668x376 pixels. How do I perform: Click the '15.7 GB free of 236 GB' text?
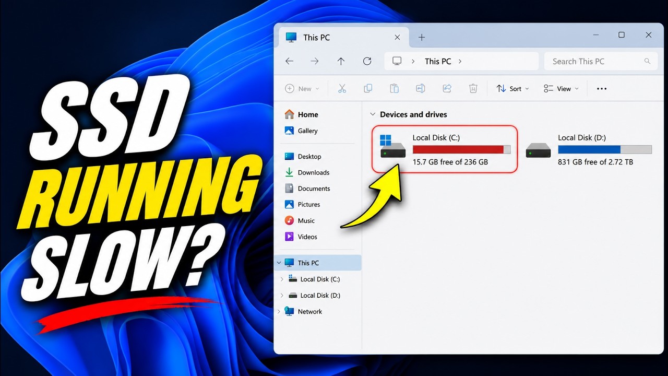pyautogui.click(x=450, y=162)
